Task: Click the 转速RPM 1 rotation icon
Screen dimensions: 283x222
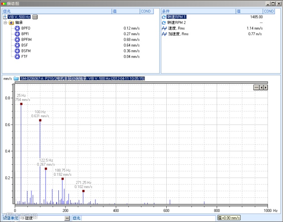Action: (164, 17)
